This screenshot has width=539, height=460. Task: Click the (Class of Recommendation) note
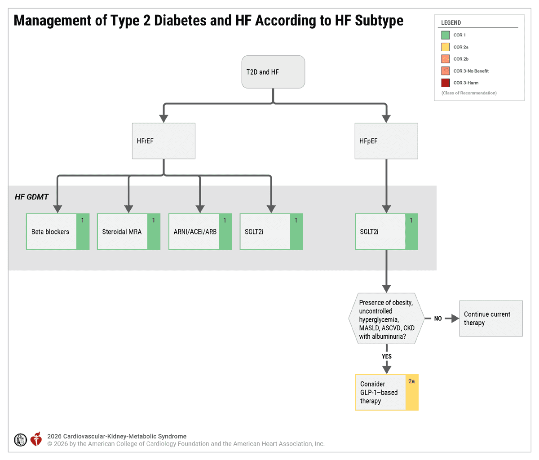pyautogui.click(x=469, y=93)
